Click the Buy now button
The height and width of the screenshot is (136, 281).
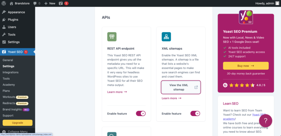click(246, 66)
